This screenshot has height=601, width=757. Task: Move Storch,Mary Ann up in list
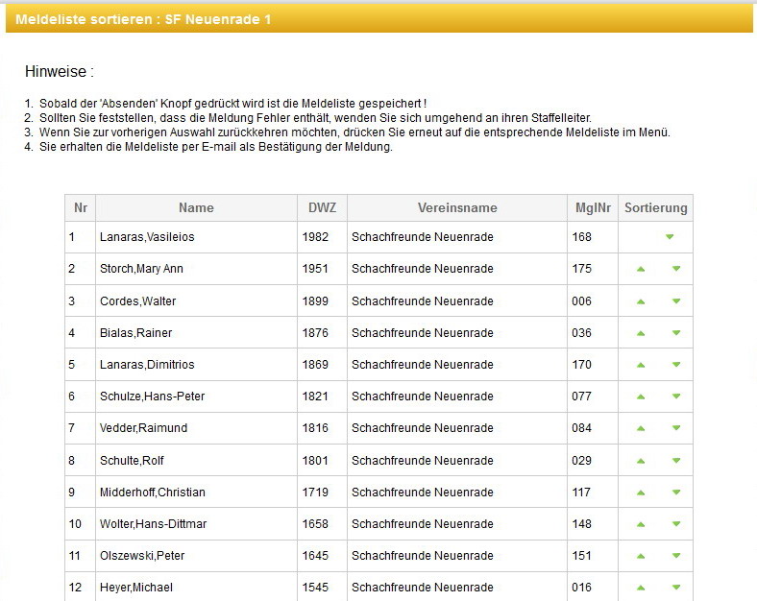pos(641,269)
